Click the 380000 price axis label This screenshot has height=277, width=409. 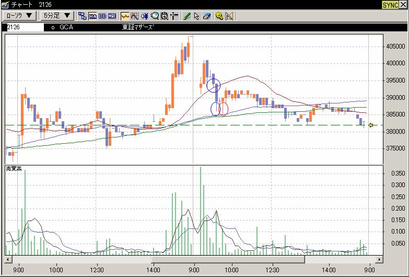point(395,132)
